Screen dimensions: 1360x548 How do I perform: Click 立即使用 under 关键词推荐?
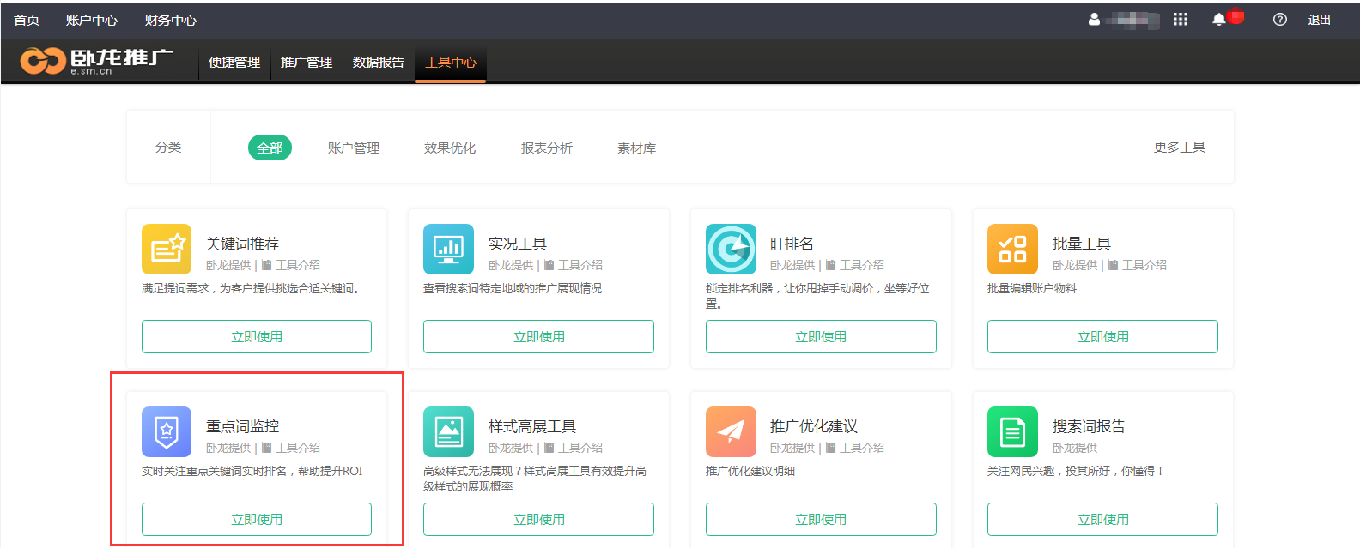click(257, 336)
